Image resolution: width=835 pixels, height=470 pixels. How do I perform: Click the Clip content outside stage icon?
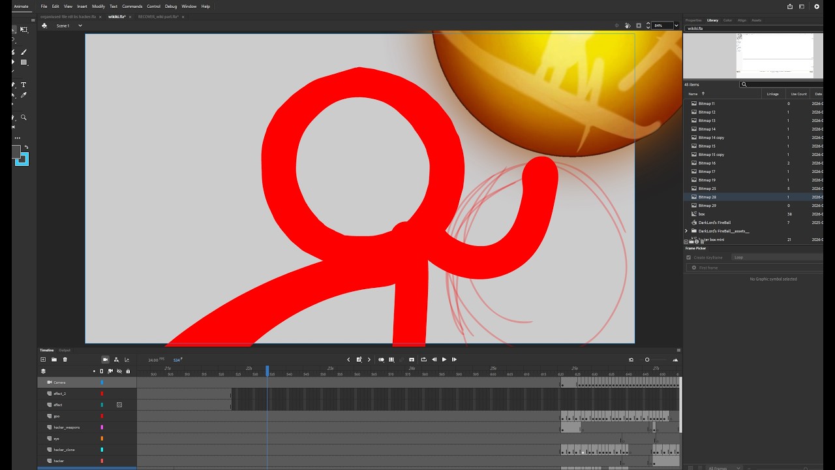638,25
